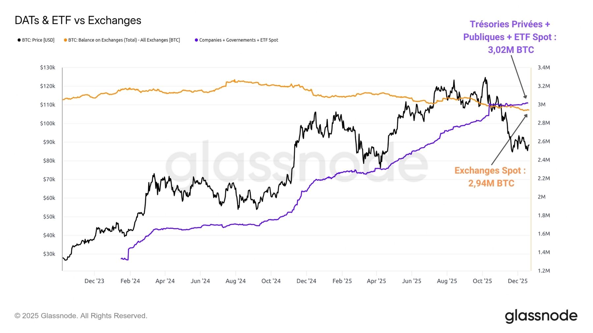Click the '© 2025 Glassnode. All Rights Reserved.' text
The image size is (593, 333).
click(x=81, y=316)
